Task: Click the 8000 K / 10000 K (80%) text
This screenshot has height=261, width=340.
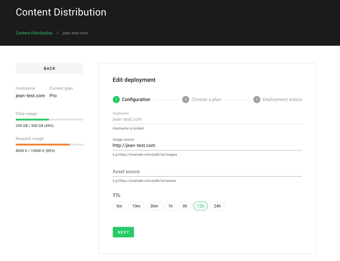Action: pos(35,151)
